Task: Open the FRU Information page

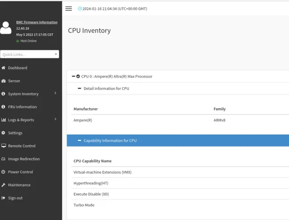Action: [x=22, y=107]
